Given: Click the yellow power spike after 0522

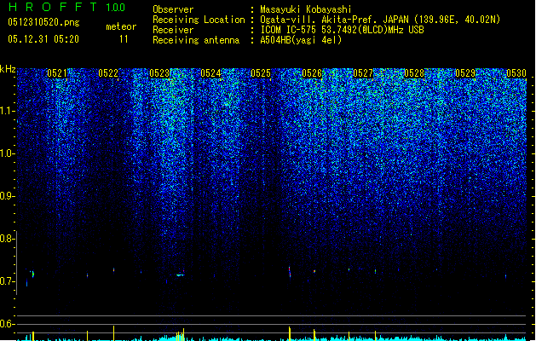Looking at the screenshot, I should [x=114, y=333].
